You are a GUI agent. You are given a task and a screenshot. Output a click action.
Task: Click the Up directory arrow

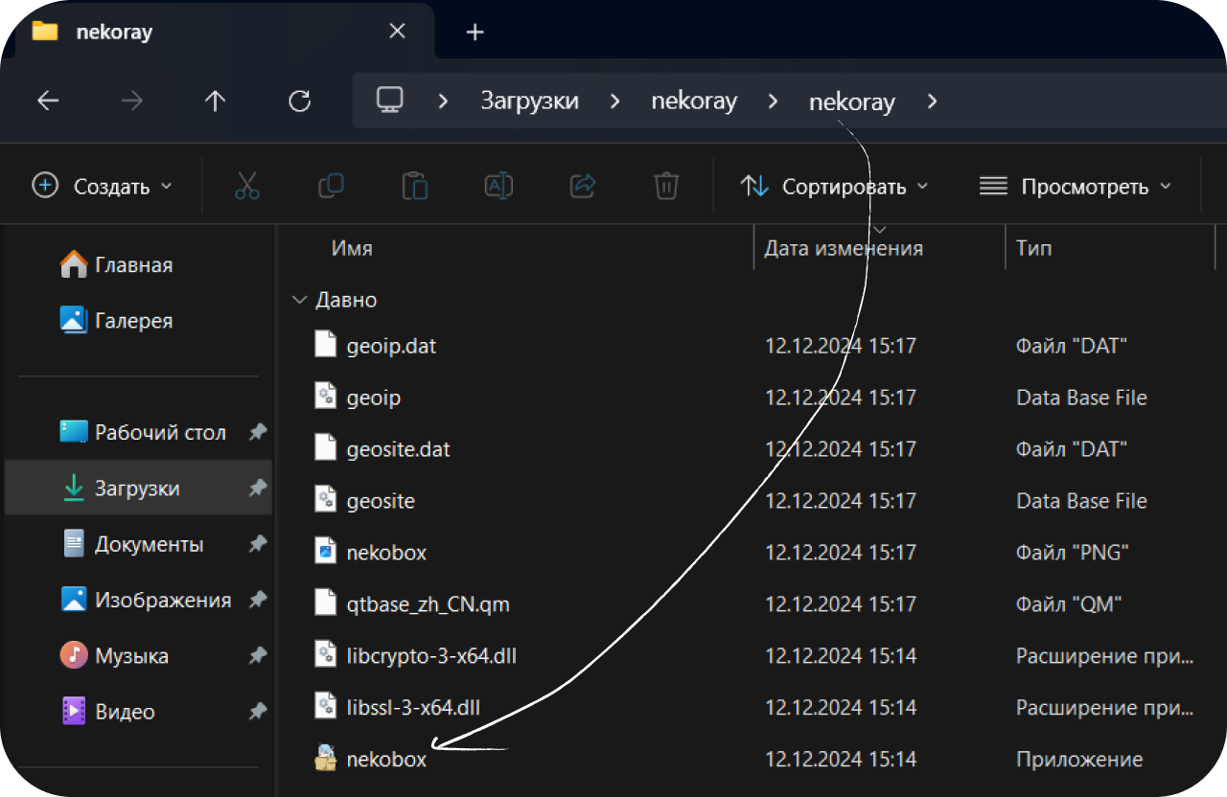click(216, 102)
